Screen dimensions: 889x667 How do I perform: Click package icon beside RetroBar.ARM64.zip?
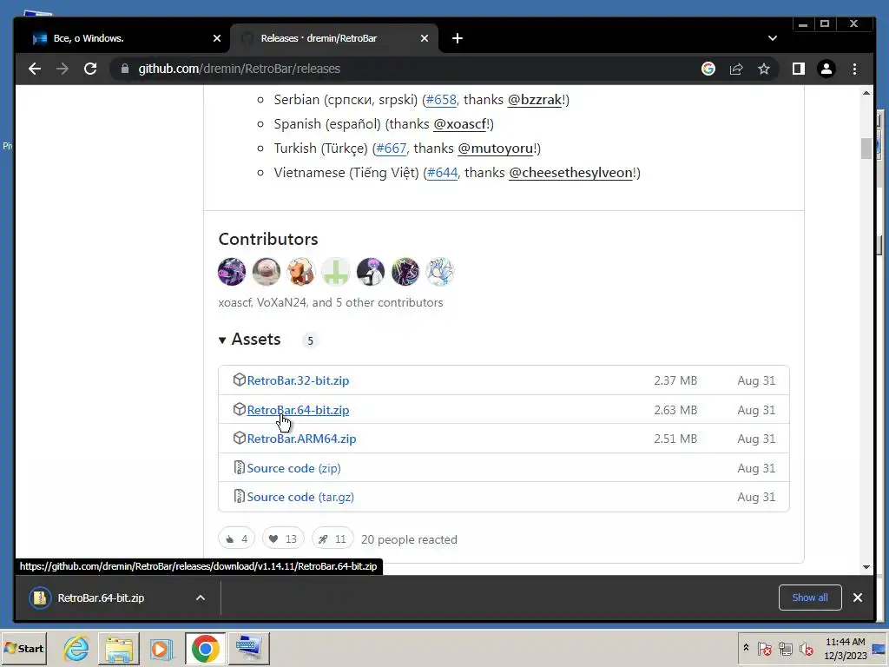[x=240, y=439]
